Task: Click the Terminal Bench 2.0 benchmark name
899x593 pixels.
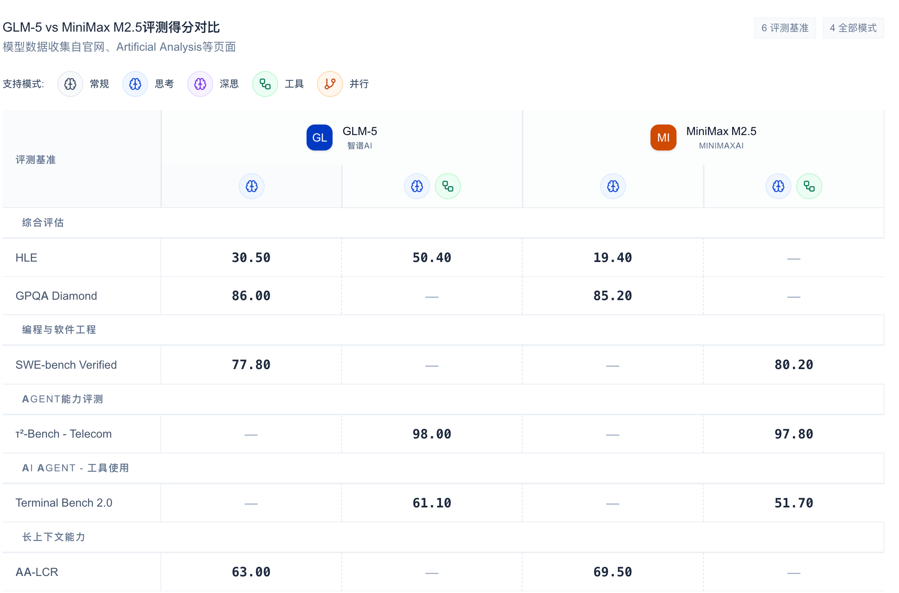Action: (64, 503)
